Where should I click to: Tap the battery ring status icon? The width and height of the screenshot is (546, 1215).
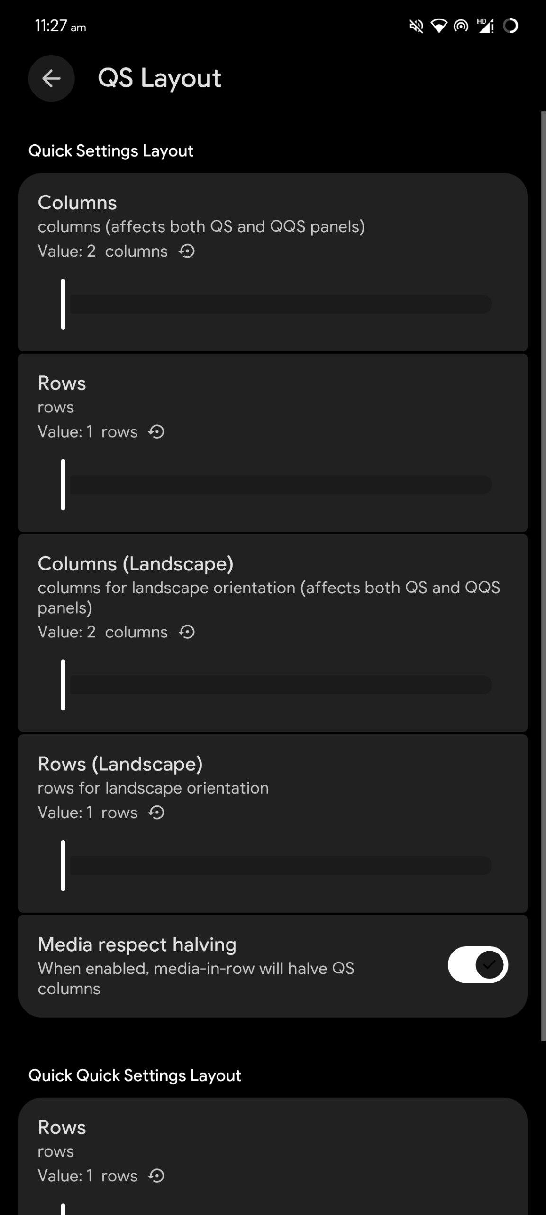510,26
